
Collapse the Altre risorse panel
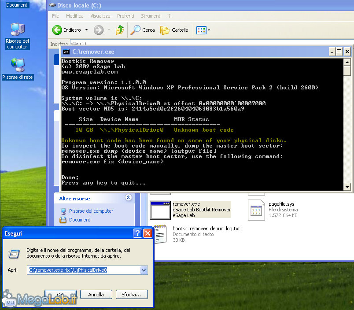click(128, 198)
